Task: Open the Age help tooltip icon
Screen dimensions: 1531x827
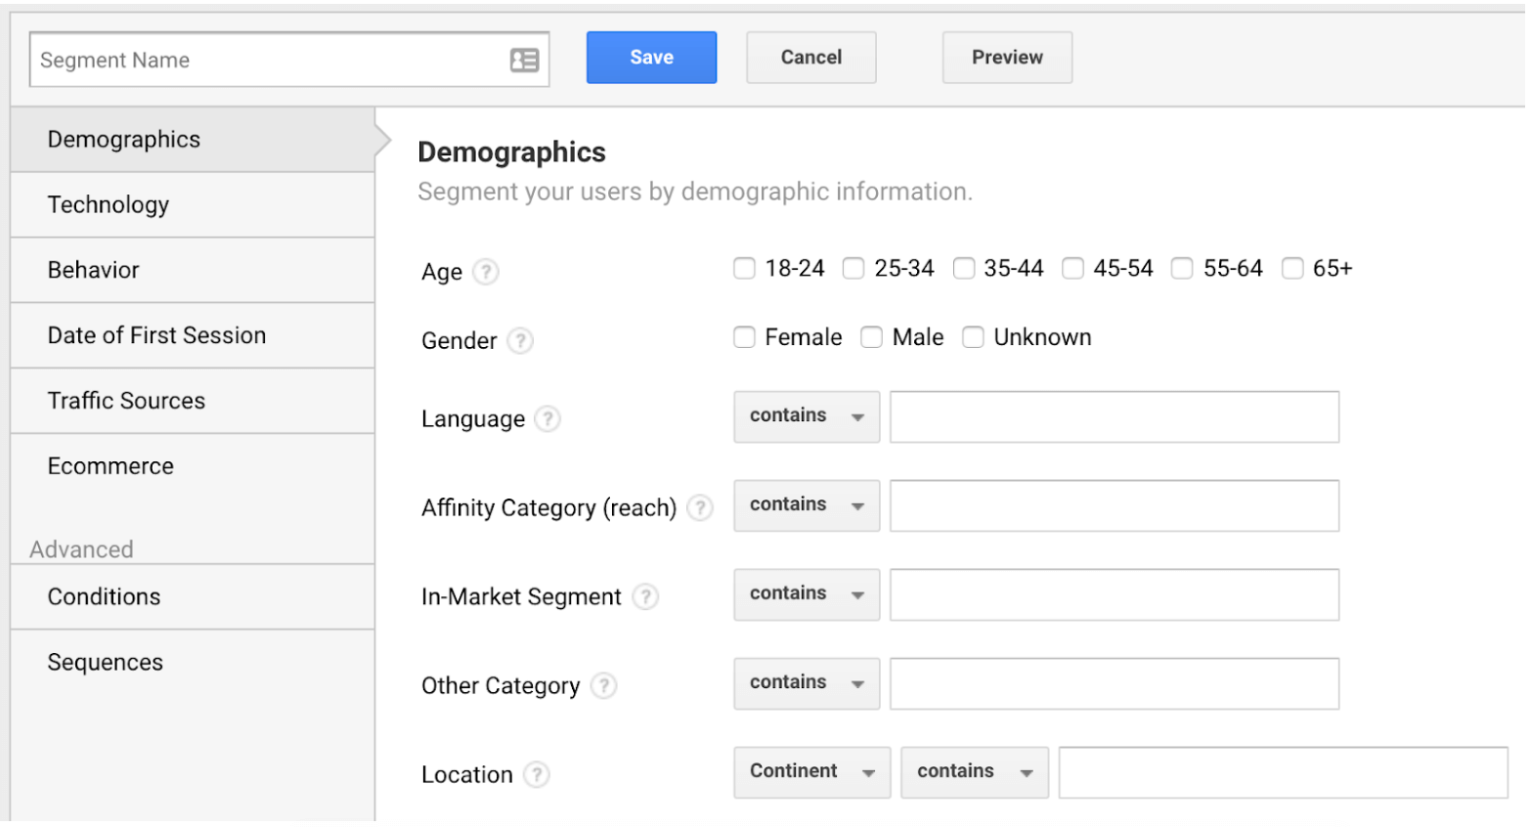Action: click(x=488, y=272)
